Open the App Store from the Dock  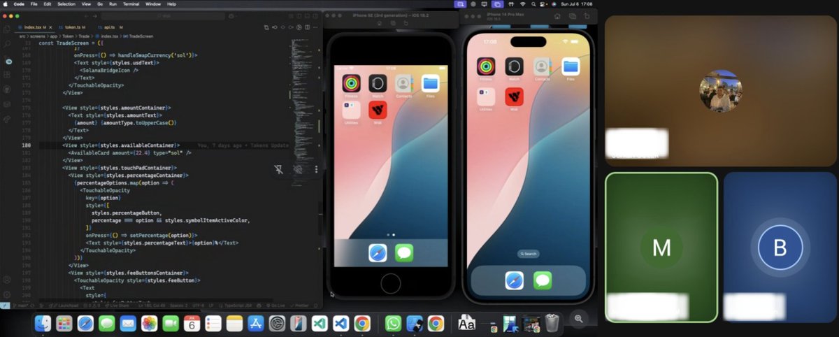(x=255, y=323)
